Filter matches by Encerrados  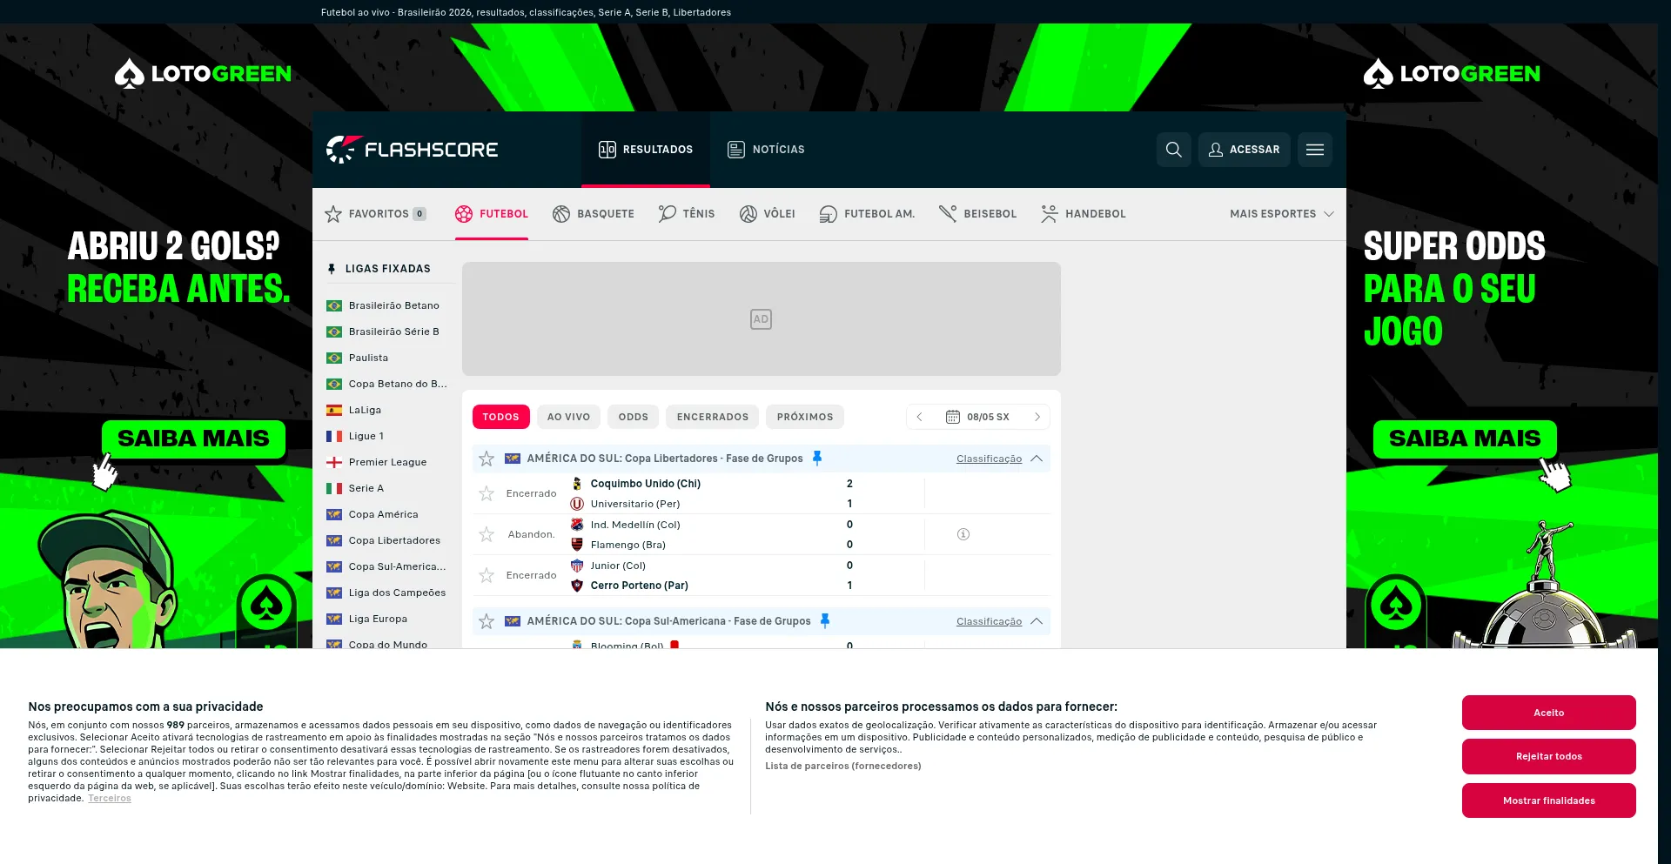pyautogui.click(x=713, y=417)
